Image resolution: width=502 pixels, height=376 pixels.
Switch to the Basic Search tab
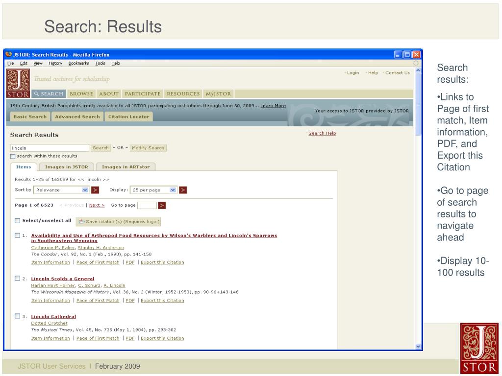point(30,117)
